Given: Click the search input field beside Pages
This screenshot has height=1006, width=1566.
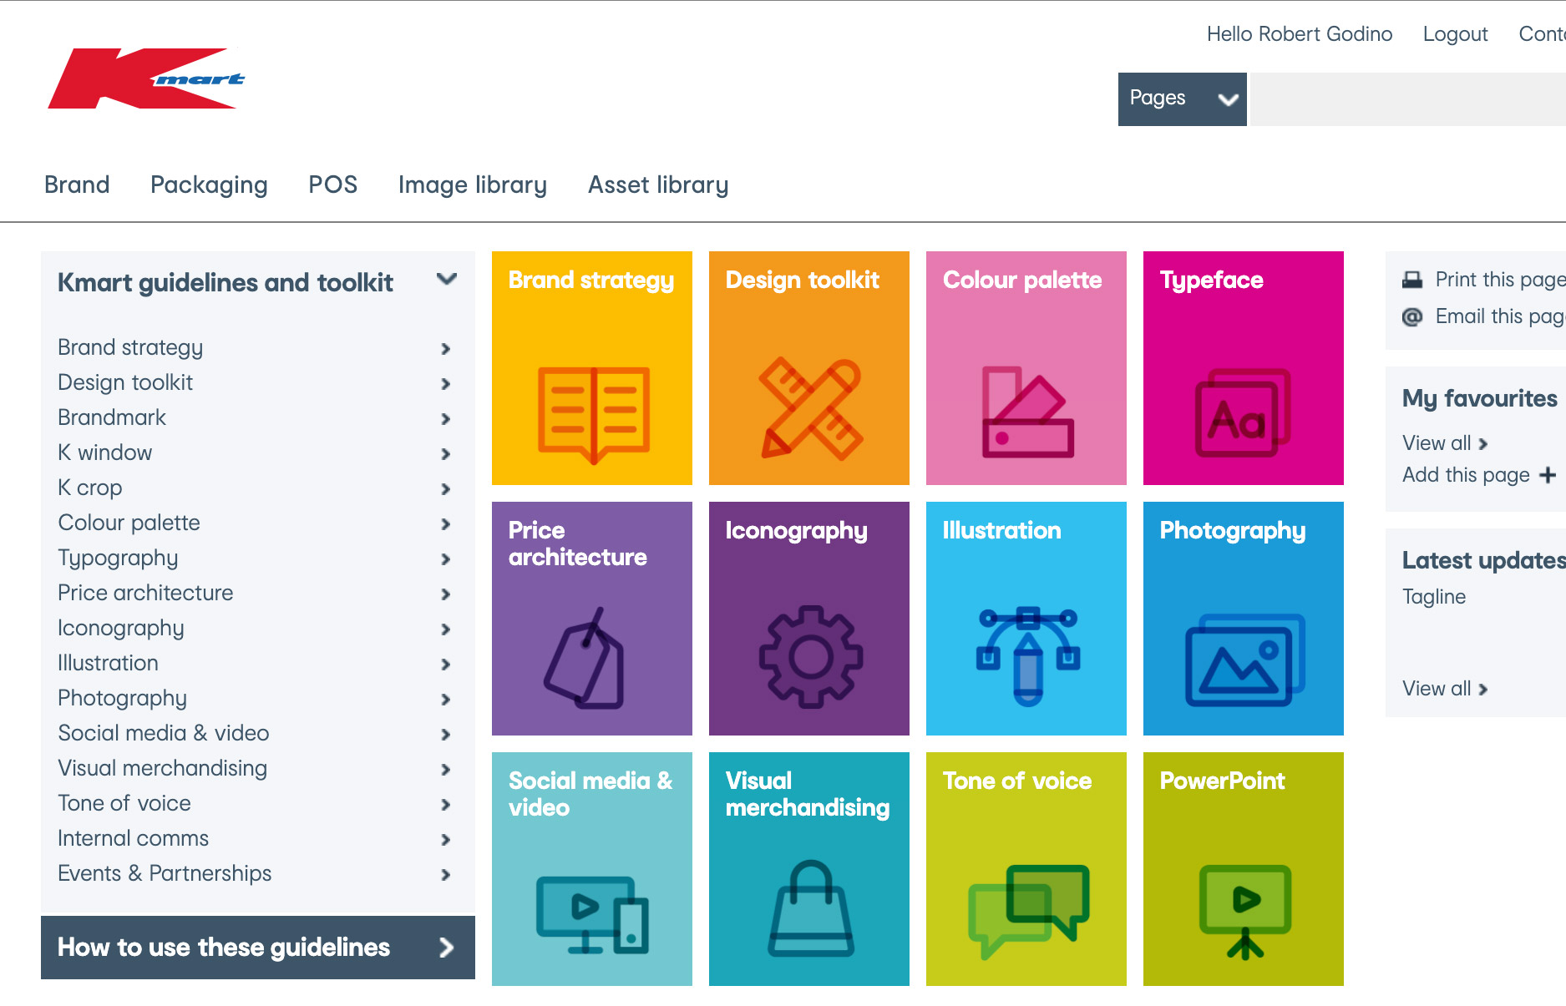Looking at the screenshot, I should coord(1407,99).
